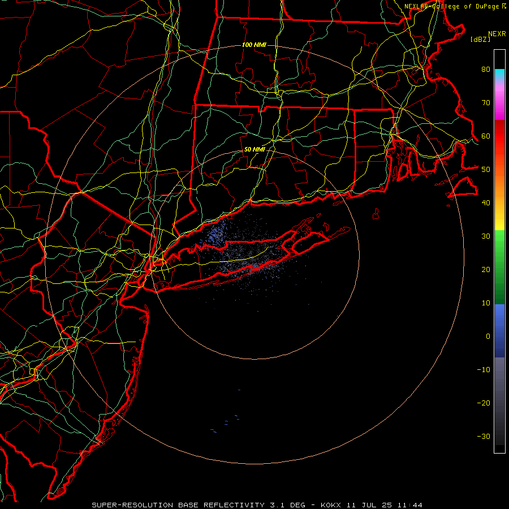Click the 60 dBZ legend value

pos(486,136)
